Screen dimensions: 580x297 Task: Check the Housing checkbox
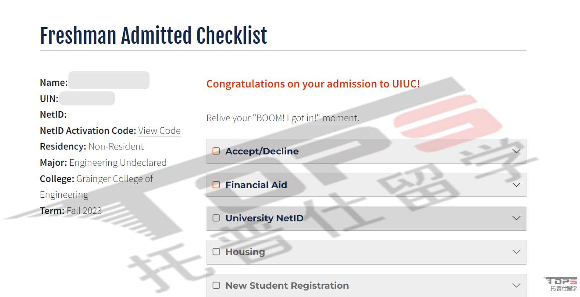(x=216, y=252)
